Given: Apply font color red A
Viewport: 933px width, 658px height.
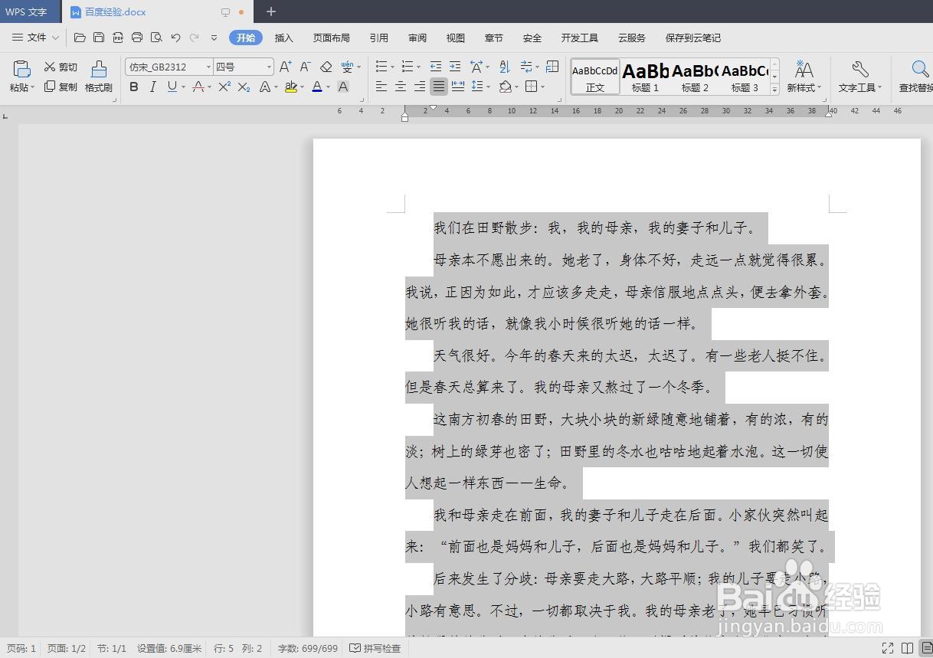Looking at the screenshot, I should (317, 87).
